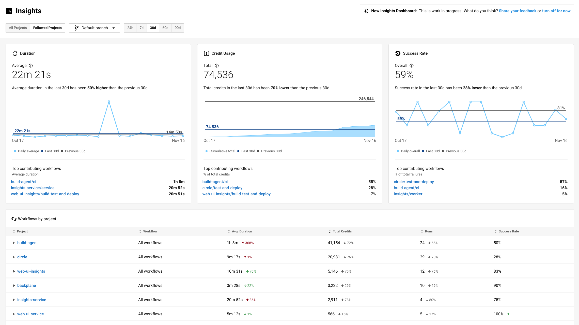Expand the web-ui-insights project row
The height and width of the screenshot is (325, 579).
14,272
